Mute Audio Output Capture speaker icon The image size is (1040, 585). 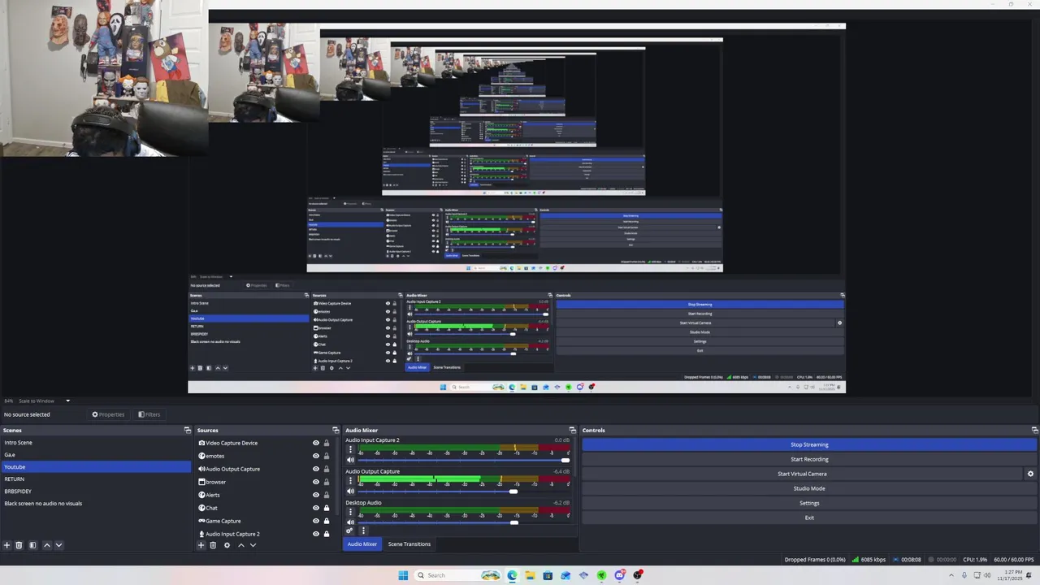click(x=351, y=491)
